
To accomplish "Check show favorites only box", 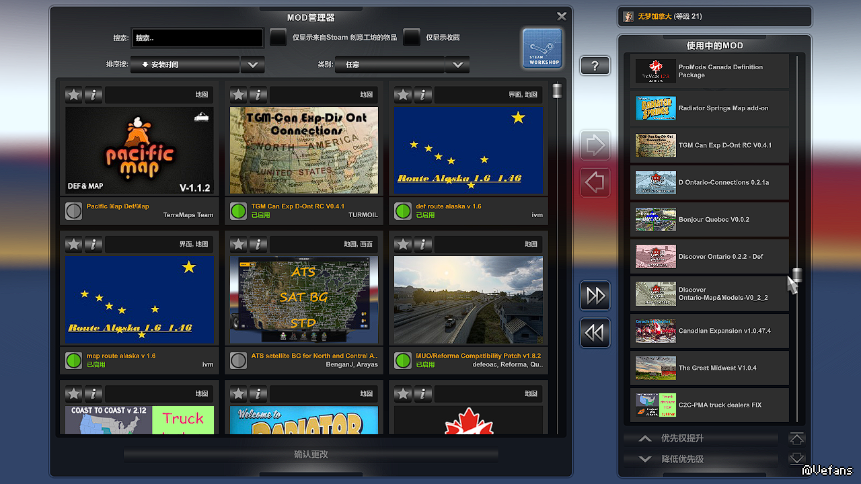I will click(411, 38).
